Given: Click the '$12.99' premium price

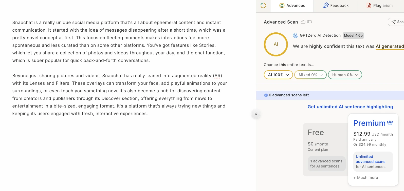Looking at the screenshot, I should [x=362, y=134].
